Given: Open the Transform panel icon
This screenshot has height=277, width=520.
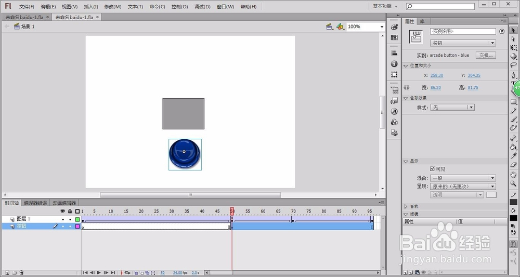Looking at the screenshot, I should click(x=394, y=74).
